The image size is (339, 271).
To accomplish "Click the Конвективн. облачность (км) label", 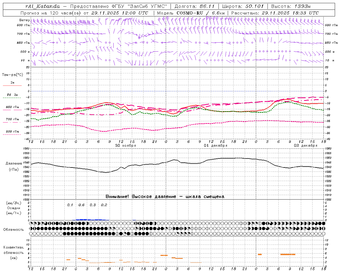I will [14, 252].
